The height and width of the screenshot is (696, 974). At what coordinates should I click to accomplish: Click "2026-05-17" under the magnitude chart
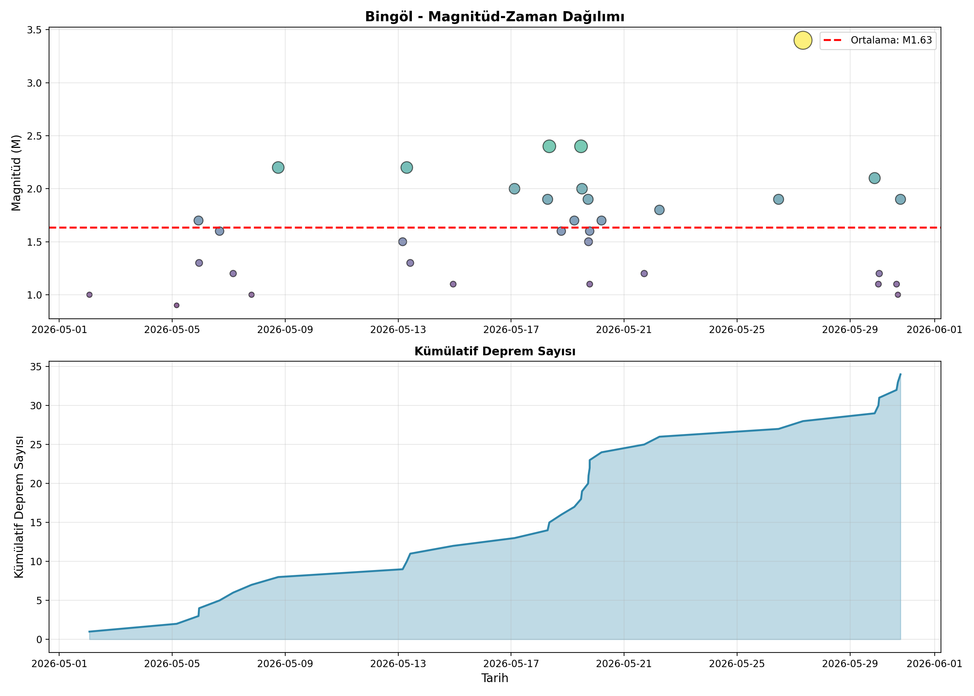(x=511, y=330)
